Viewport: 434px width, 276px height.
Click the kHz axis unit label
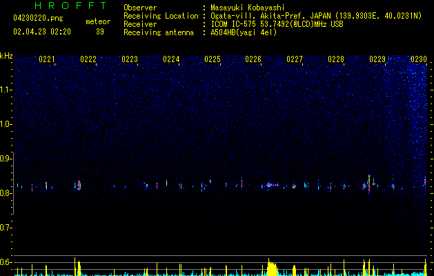coord(6,56)
